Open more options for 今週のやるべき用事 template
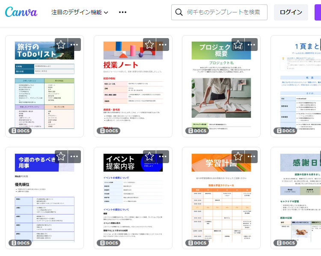The width and height of the screenshot is (321, 256). 74,156
